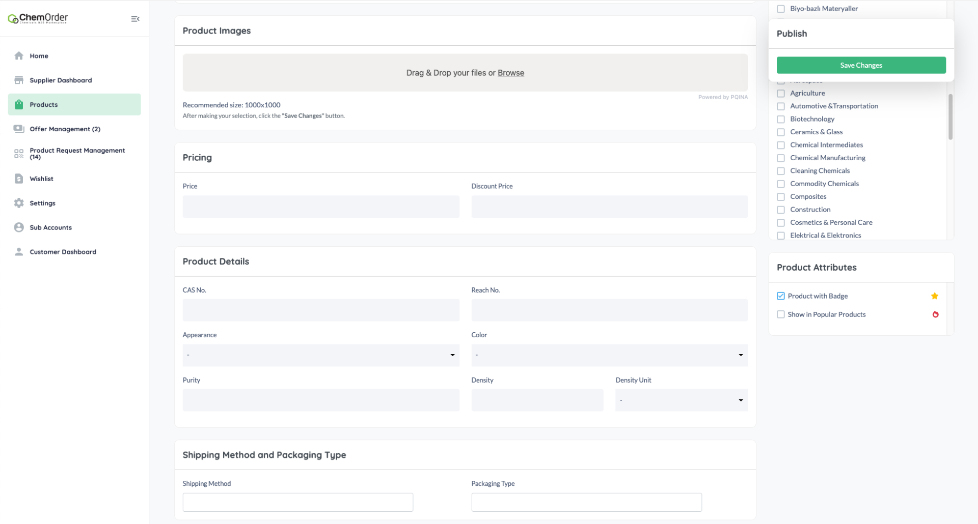Uncheck the Product with Badge checkbox
Screen dimensions: 978x524
(x=780, y=296)
